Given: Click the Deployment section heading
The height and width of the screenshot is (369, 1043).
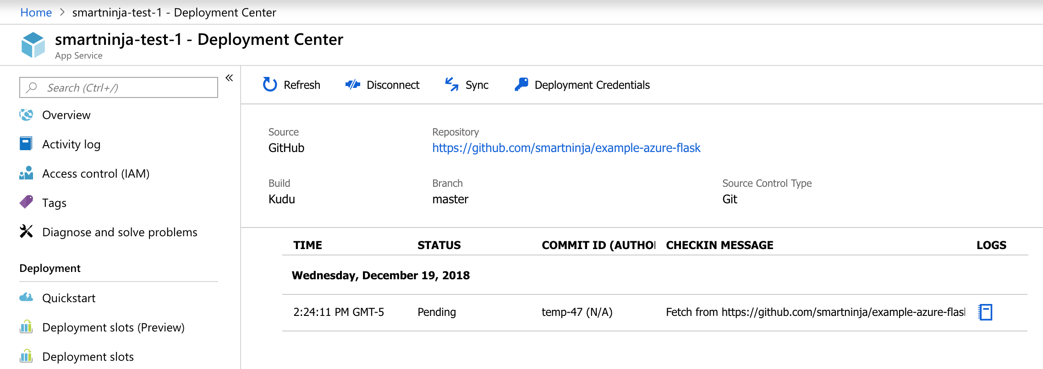Looking at the screenshot, I should [50, 268].
